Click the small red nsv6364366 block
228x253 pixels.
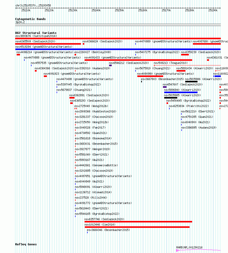tap(36, 71)
